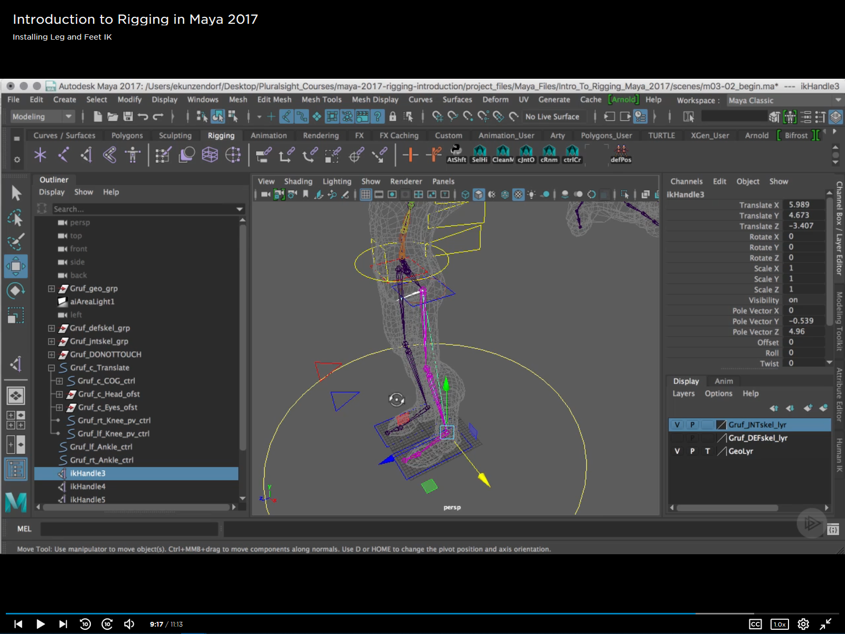Toggle playback flag P on Gruf_DEFskel_lyr
845x634 pixels.
692,438
